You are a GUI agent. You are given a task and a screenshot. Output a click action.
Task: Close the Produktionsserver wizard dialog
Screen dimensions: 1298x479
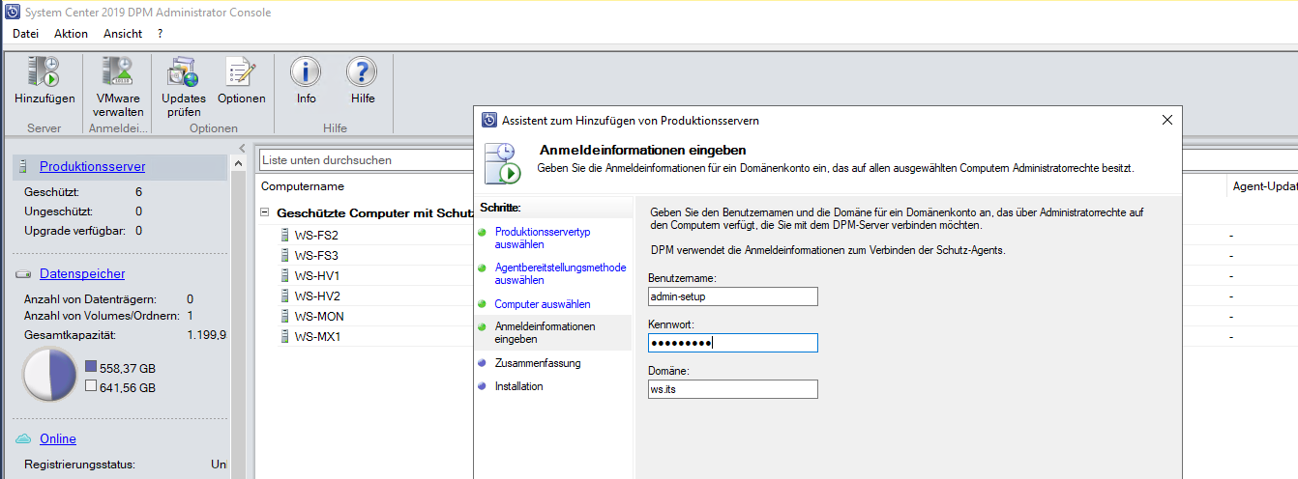1166,120
